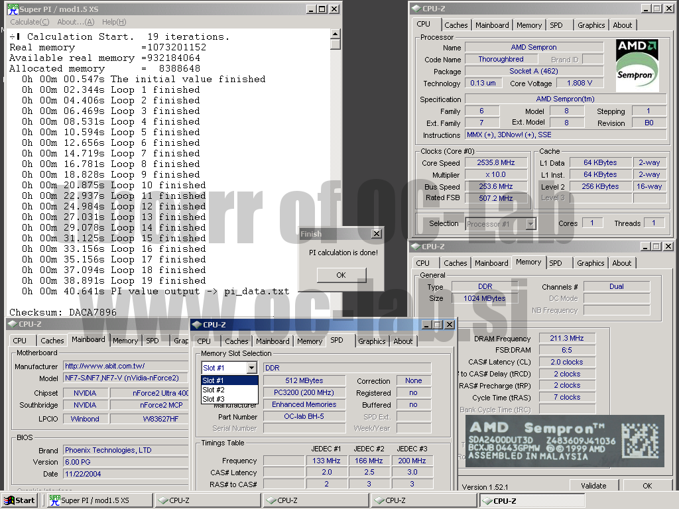Viewport: 679px width, 509px height.
Task: Close the Finish dialog
Action: 377,234
